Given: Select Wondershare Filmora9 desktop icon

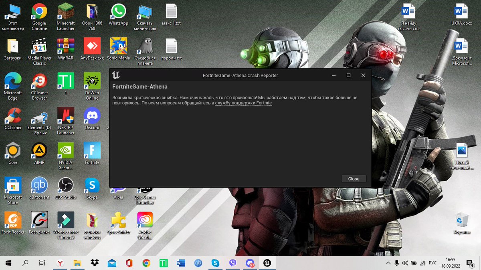Looking at the screenshot, I should pos(66,226).
